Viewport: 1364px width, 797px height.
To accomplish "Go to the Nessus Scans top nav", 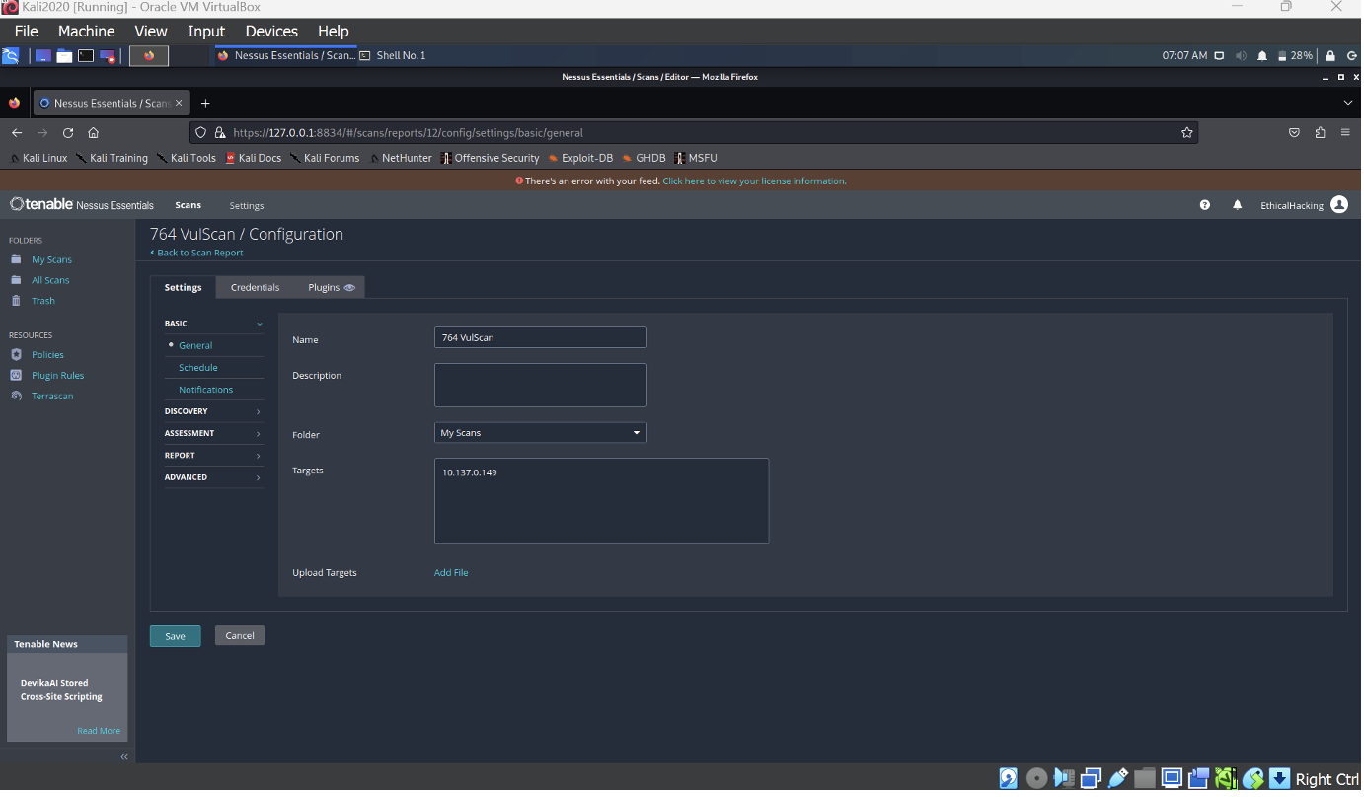I will (188, 205).
